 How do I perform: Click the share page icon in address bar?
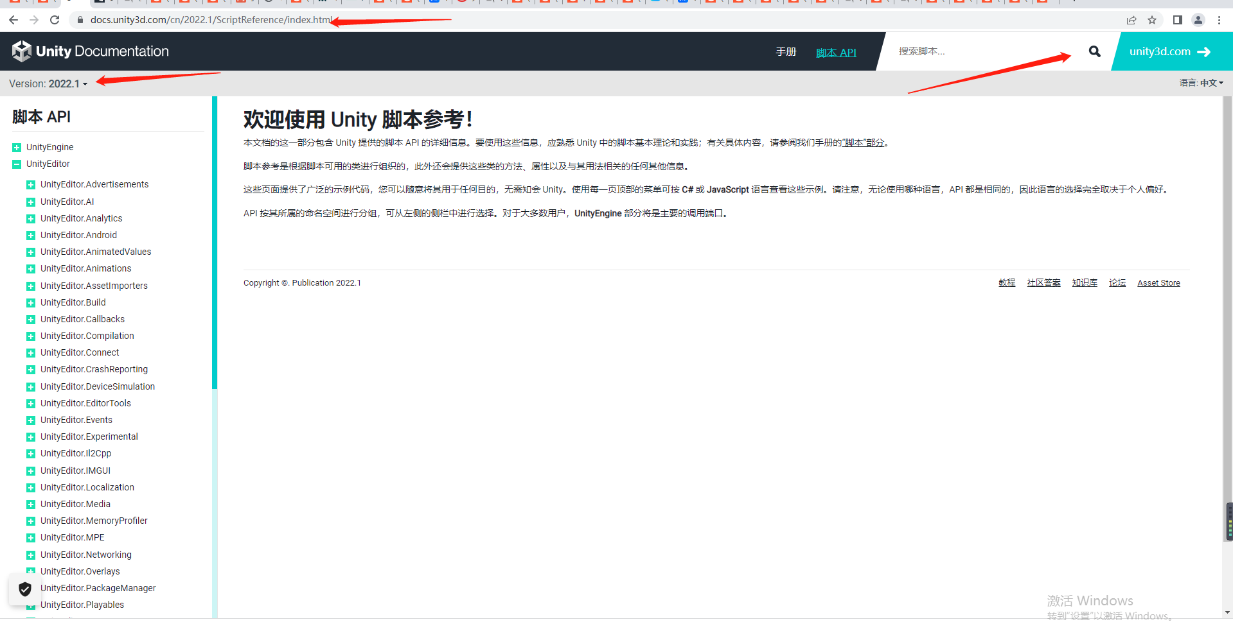1131,20
